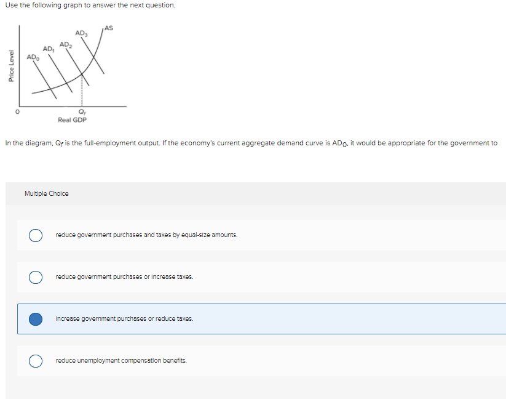
Task: Click the AD2 curve label on graph
Action: (66, 44)
